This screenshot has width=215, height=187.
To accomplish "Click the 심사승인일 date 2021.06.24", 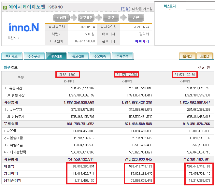I will (x=141, y=27).
